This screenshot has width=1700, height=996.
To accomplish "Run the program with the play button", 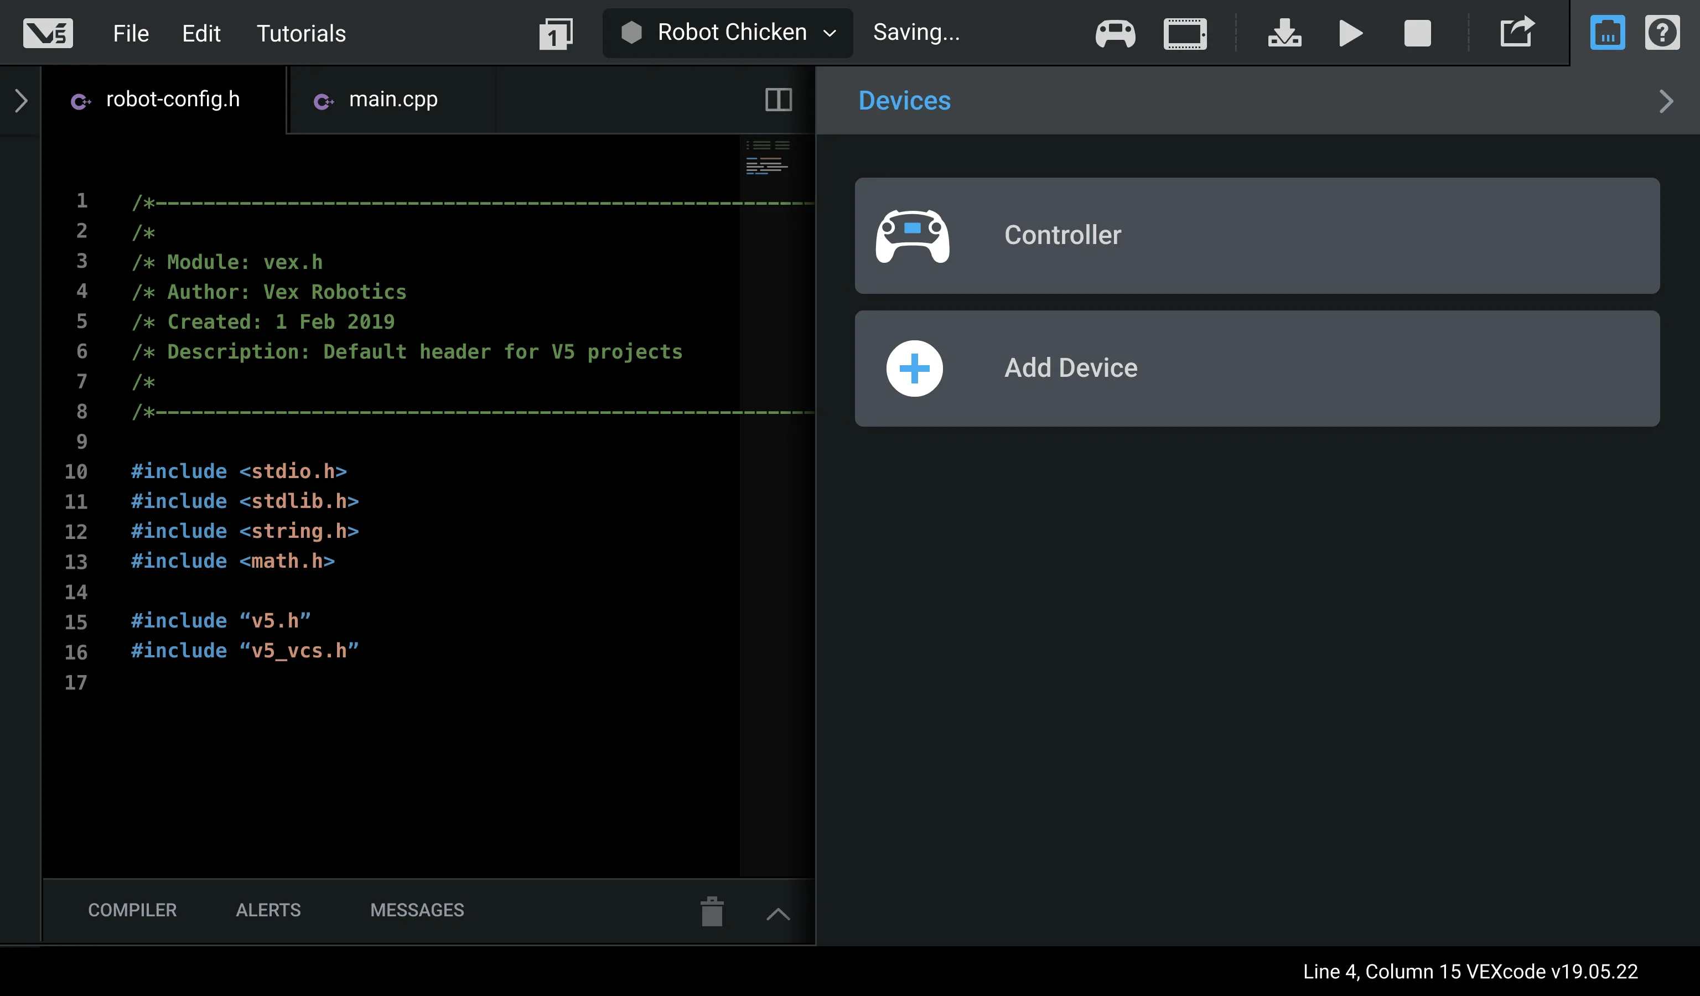I will tap(1350, 33).
